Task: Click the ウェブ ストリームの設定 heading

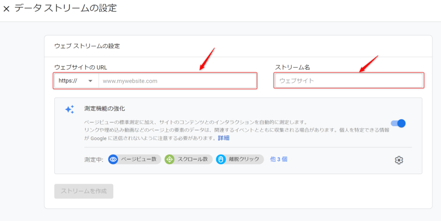Action: [87, 46]
